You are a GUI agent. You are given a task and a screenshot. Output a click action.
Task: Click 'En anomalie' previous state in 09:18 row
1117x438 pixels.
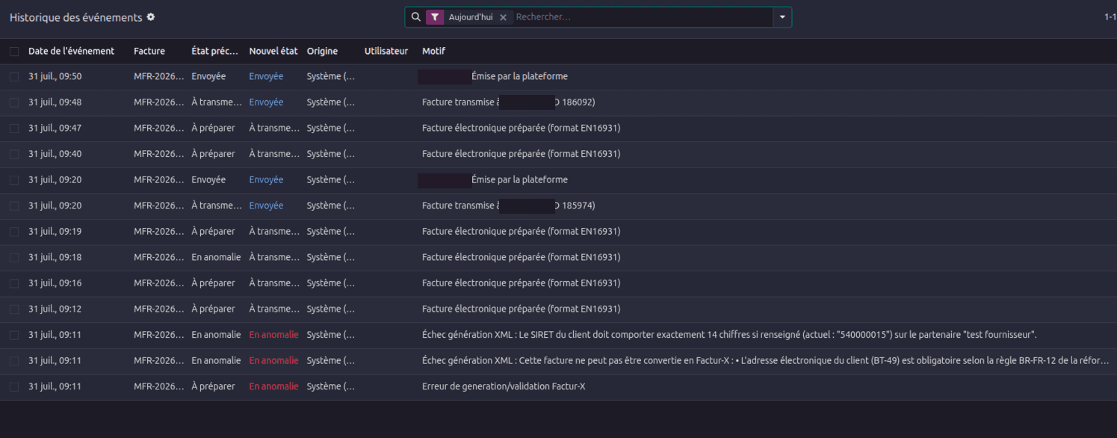point(216,257)
